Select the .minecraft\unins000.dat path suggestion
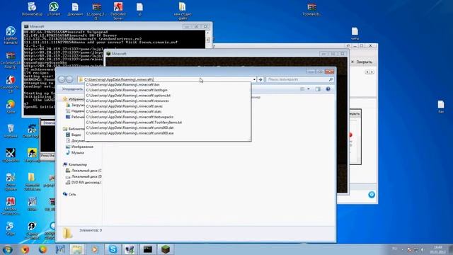The width and height of the screenshot is (453, 255). coord(168,127)
